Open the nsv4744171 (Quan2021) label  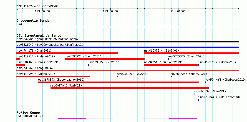point(34,50)
